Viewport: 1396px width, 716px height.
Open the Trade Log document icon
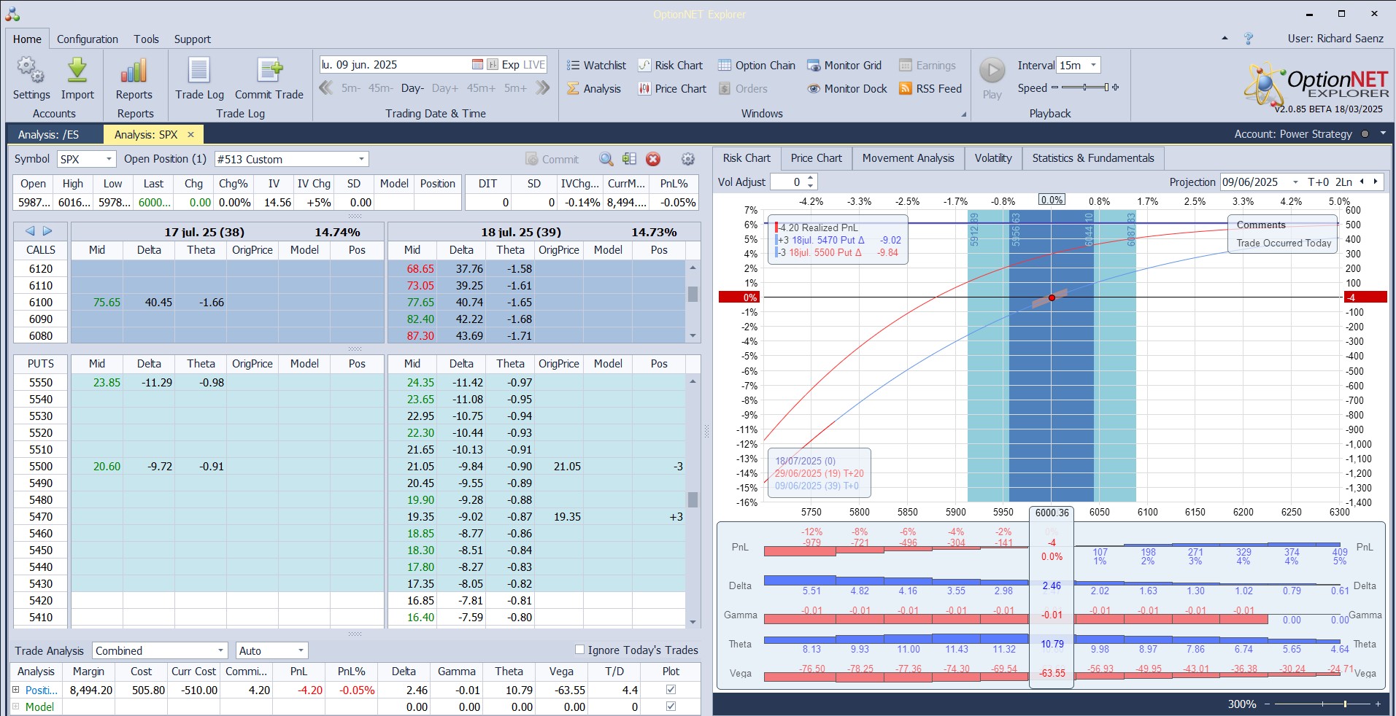tap(199, 70)
